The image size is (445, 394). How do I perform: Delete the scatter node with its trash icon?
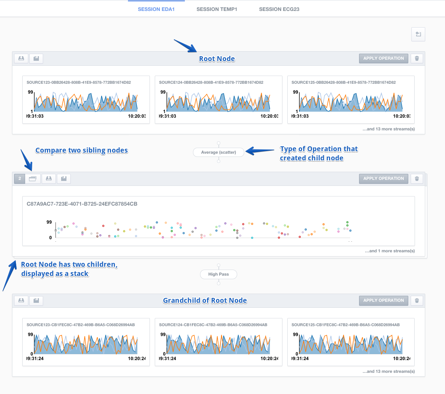[417, 179]
